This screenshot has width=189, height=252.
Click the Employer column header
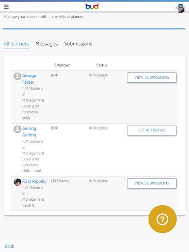(x=63, y=65)
